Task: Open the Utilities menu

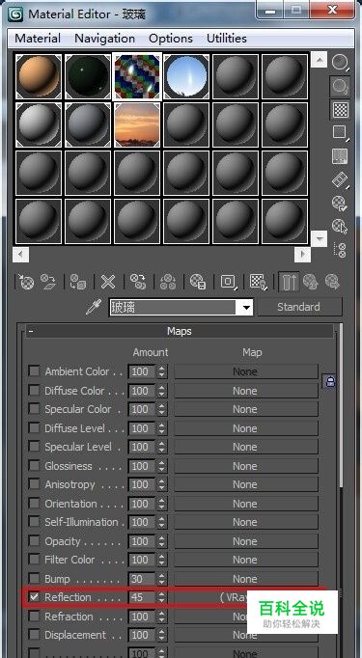Action: (226, 39)
